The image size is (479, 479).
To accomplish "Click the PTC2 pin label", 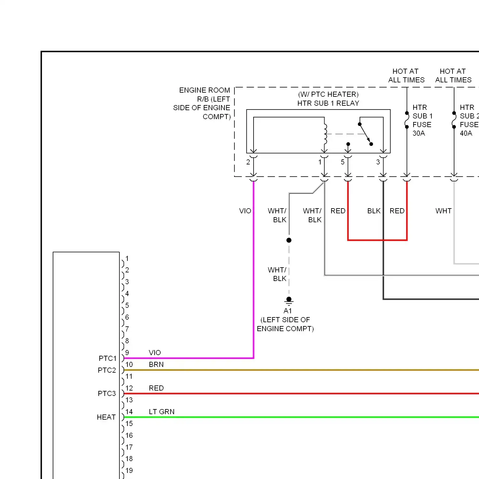I will 107,370.
